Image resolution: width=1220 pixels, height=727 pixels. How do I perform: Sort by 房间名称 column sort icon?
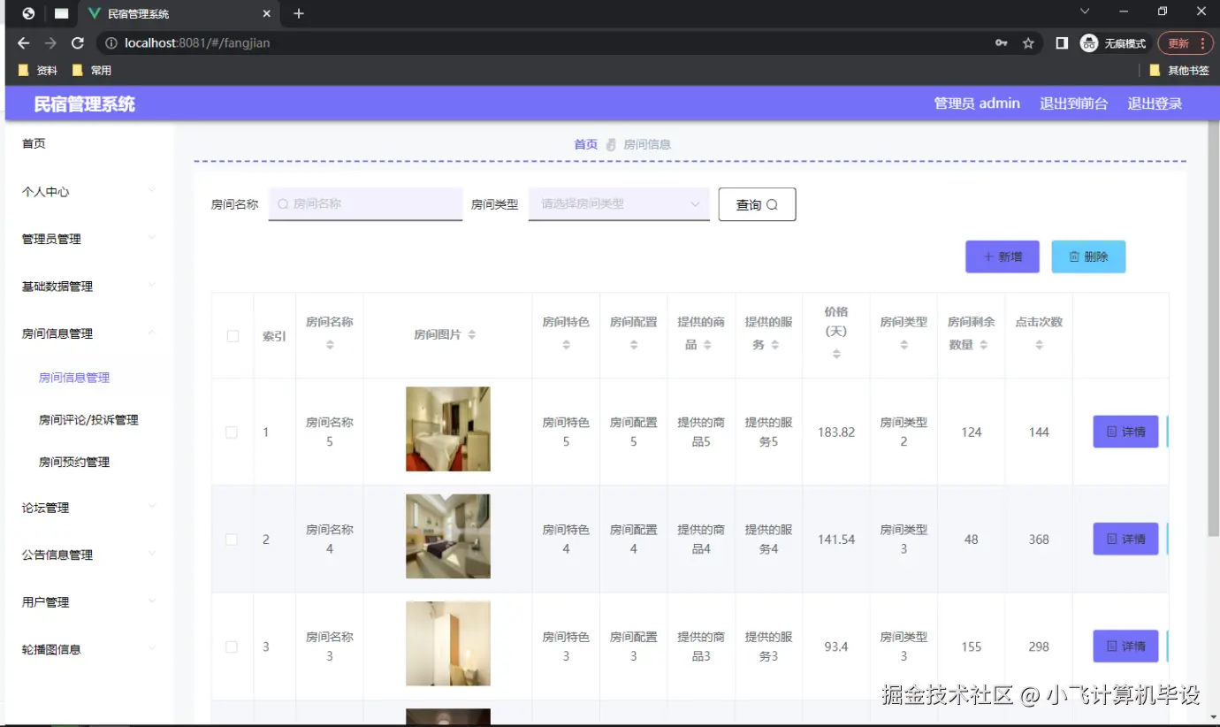point(330,345)
